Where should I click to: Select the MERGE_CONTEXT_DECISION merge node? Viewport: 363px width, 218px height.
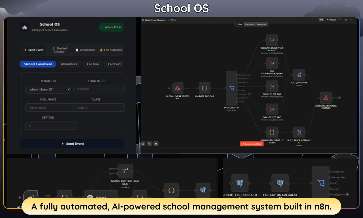click(125, 171)
